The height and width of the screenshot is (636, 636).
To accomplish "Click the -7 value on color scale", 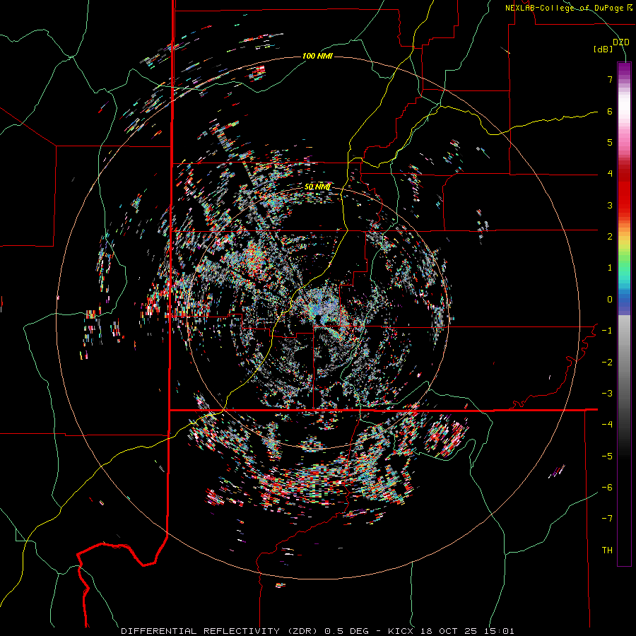I will tap(607, 519).
